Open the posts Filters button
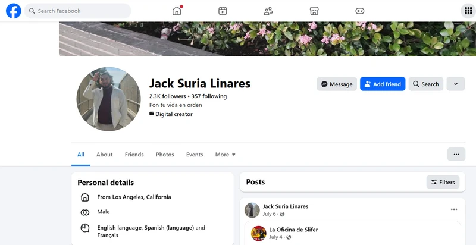The height and width of the screenshot is (245, 476). (x=443, y=182)
